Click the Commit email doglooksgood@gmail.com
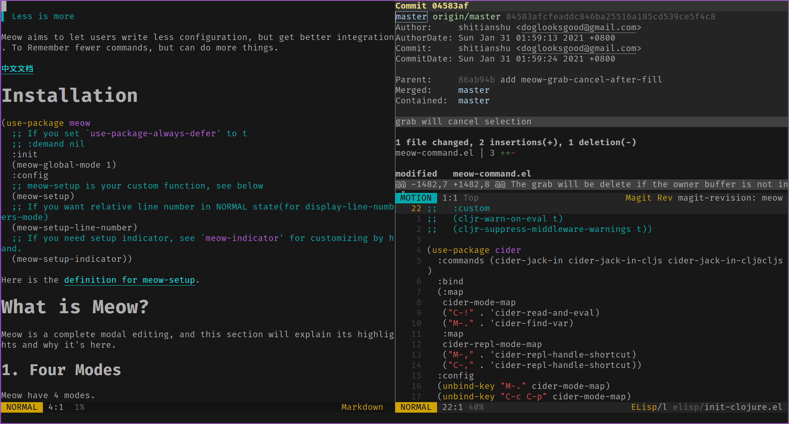 click(x=578, y=48)
